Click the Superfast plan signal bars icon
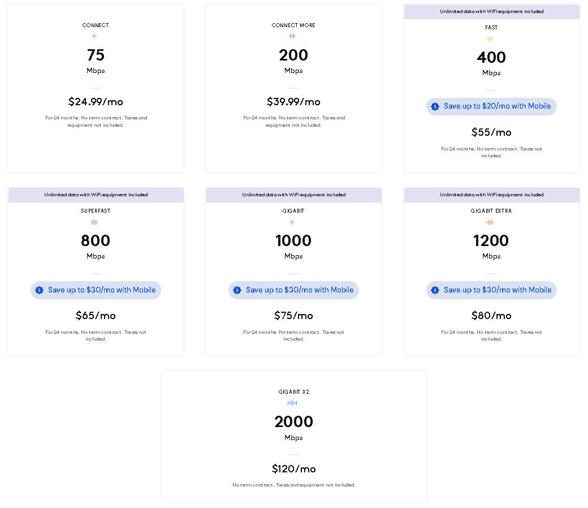 (96, 222)
